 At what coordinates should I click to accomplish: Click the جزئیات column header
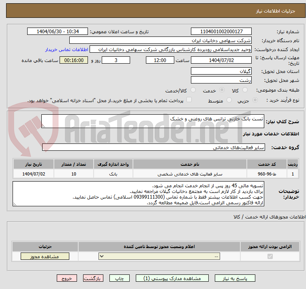click(x=45, y=246)
